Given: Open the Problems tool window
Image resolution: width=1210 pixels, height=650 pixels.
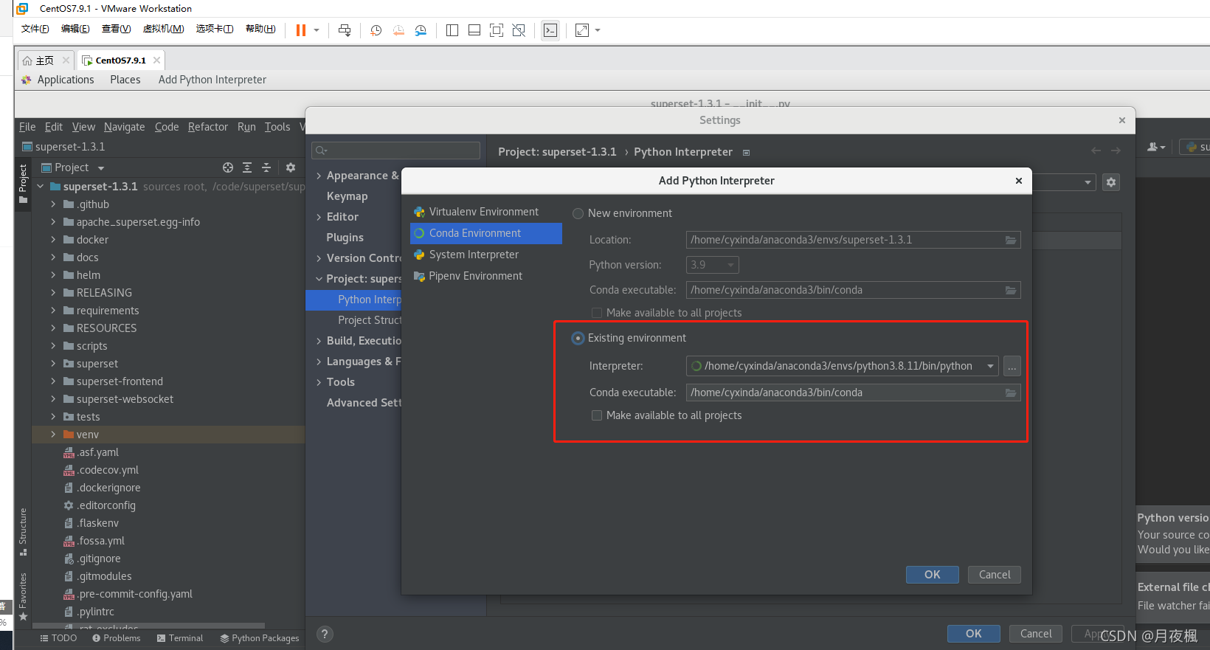Looking at the screenshot, I should pyautogui.click(x=117, y=638).
